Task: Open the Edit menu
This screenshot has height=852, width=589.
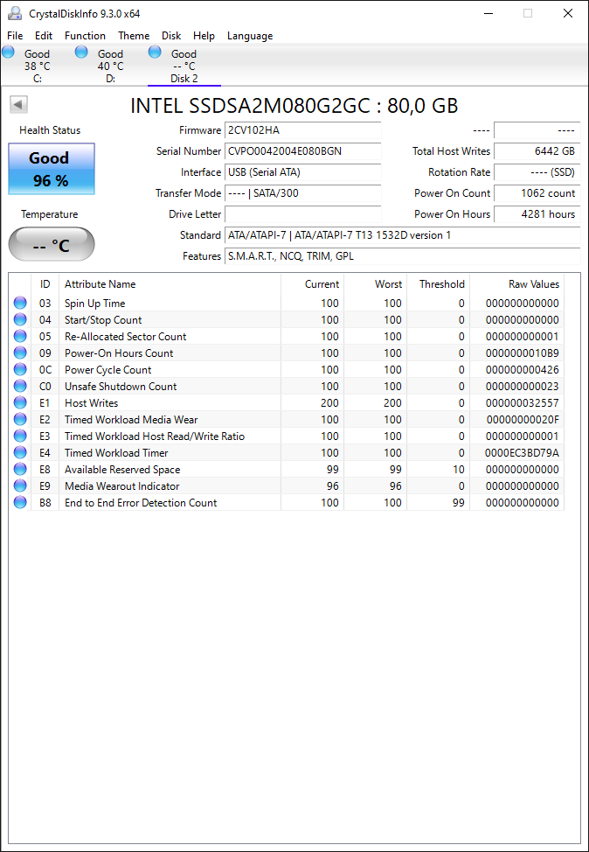Action: tap(44, 36)
